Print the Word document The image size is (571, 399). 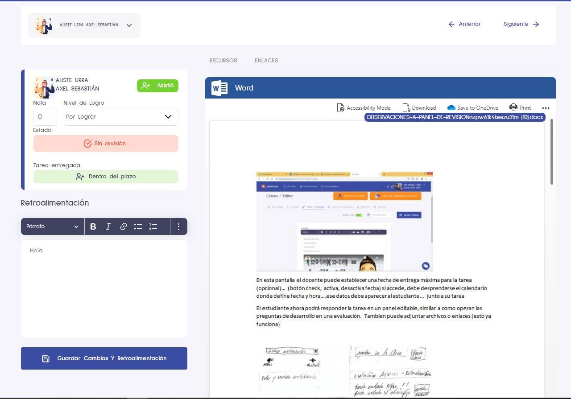pos(520,108)
